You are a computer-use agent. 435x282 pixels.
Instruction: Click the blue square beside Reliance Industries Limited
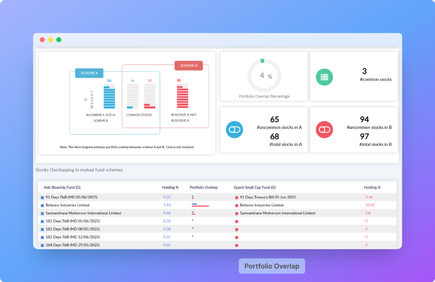42,206
